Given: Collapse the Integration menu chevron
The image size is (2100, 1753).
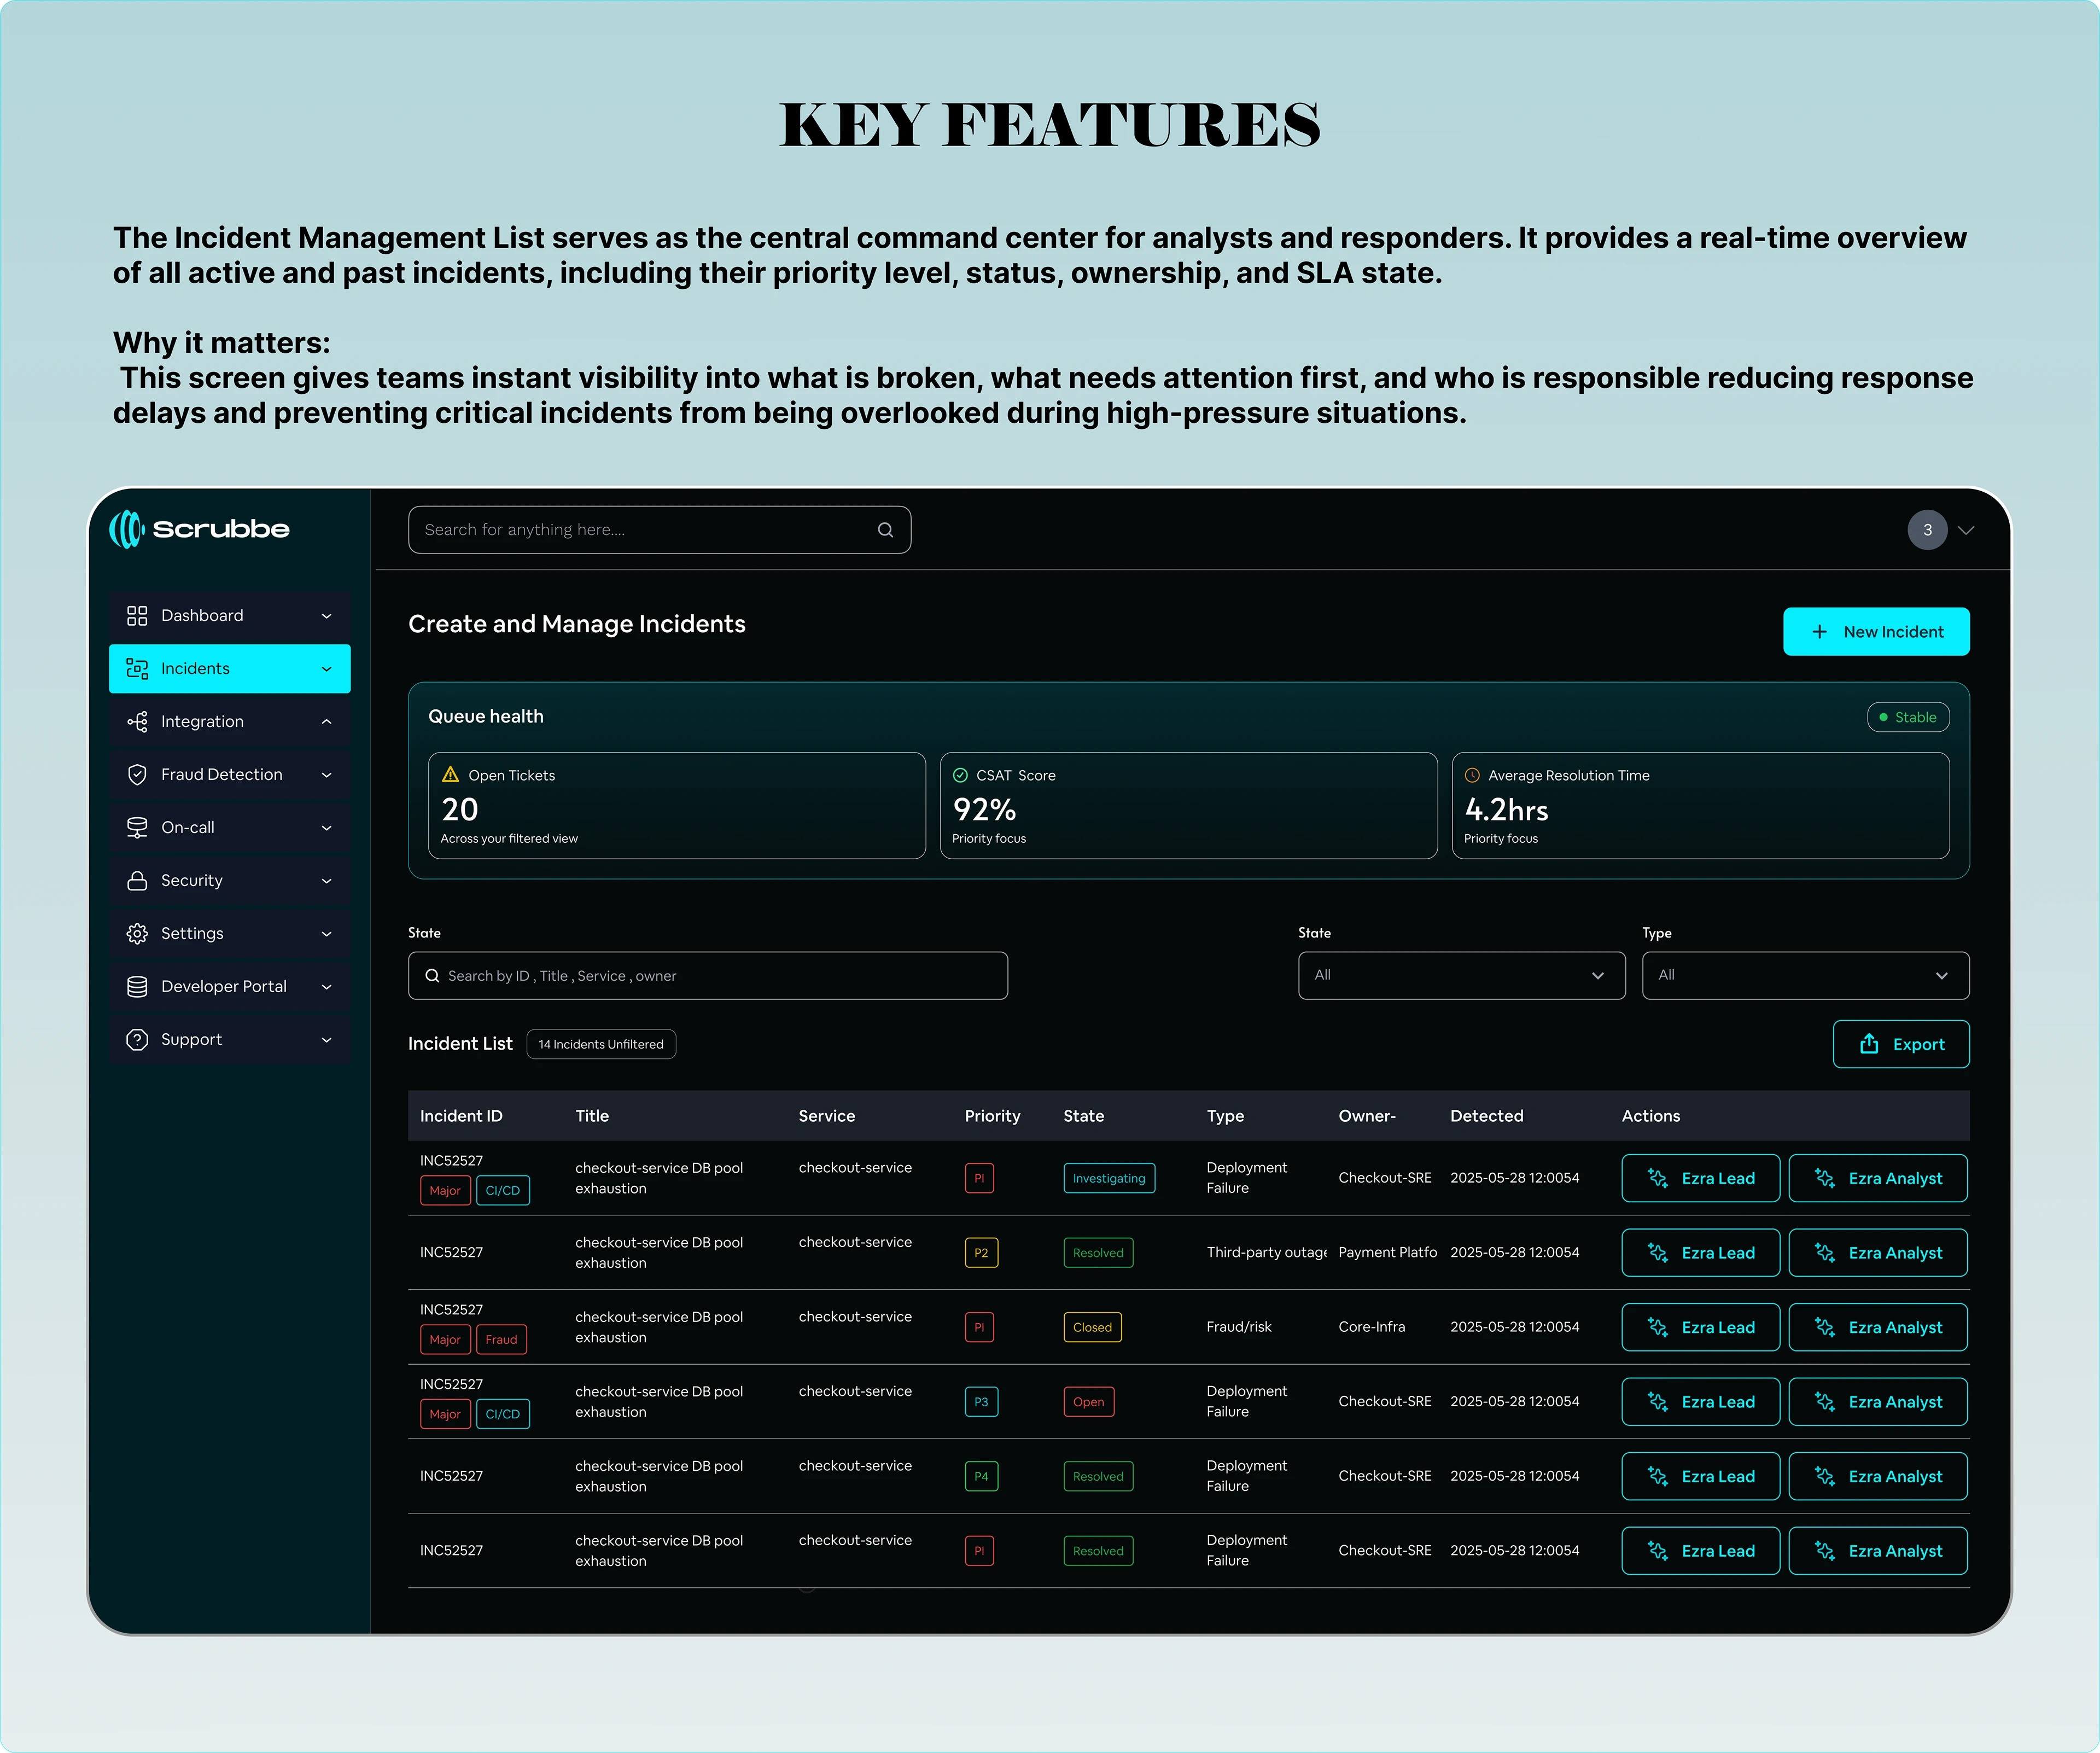Looking at the screenshot, I should pos(326,722).
